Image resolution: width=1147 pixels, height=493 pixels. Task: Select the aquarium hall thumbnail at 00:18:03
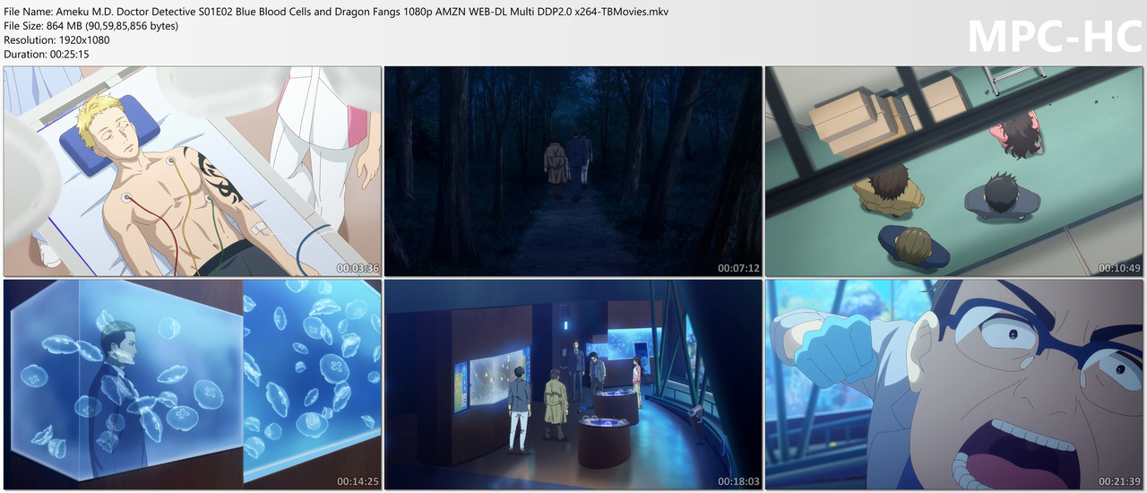pyautogui.click(x=573, y=385)
